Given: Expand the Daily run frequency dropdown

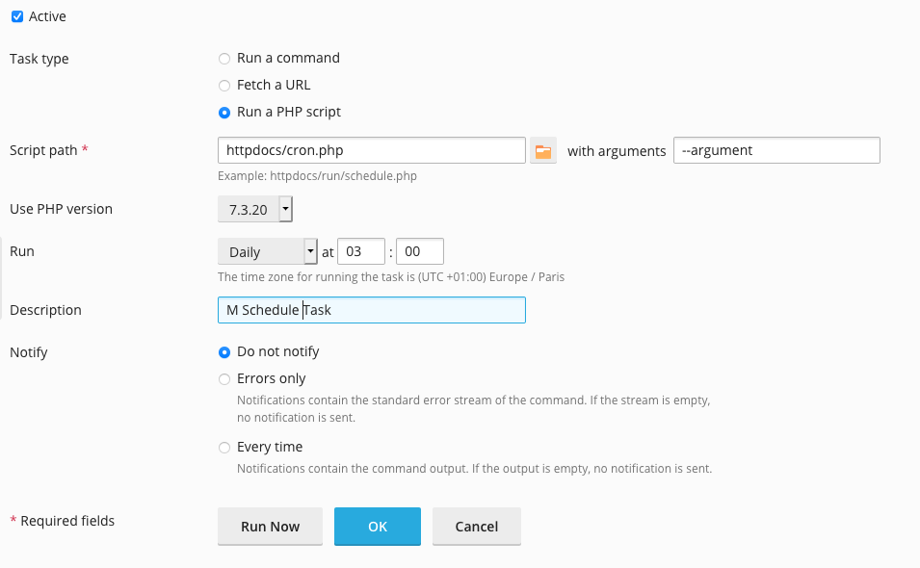Looking at the screenshot, I should click(267, 251).
